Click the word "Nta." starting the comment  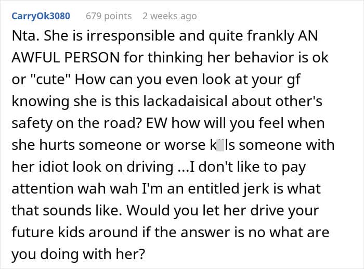click(25, 37)
